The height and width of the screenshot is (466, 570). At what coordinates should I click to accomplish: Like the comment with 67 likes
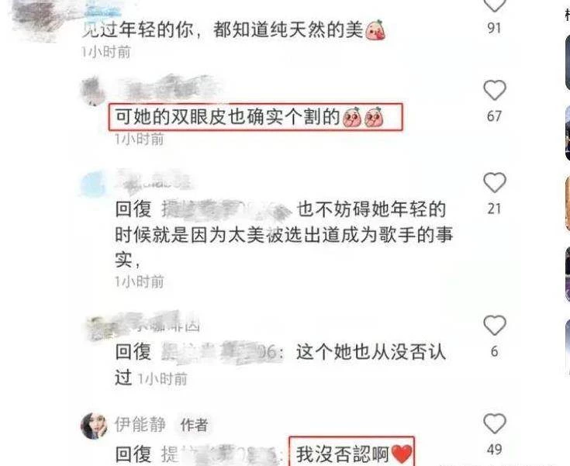(x=495, y=90)
